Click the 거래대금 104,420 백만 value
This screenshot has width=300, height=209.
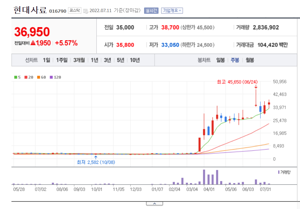(x=273, y=45)
